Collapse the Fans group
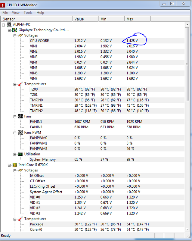 (x=15, y=117)
